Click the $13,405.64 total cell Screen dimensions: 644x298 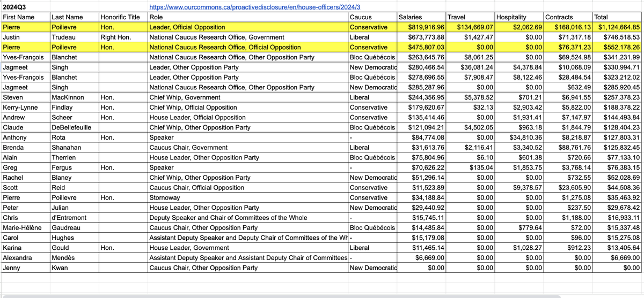(x=617, y=248)
